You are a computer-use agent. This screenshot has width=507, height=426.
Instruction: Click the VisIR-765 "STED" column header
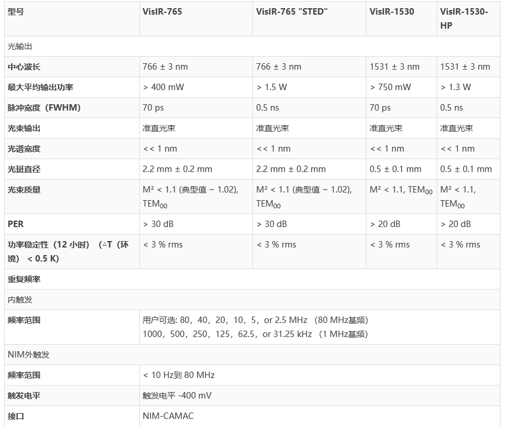point(292,12)
